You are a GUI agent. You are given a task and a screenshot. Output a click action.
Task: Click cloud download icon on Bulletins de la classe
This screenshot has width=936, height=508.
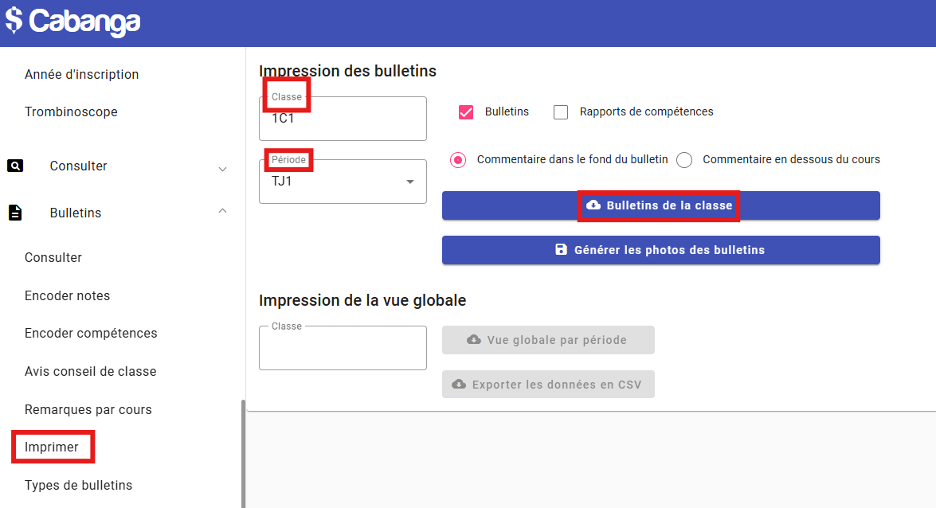coord(593,205)
